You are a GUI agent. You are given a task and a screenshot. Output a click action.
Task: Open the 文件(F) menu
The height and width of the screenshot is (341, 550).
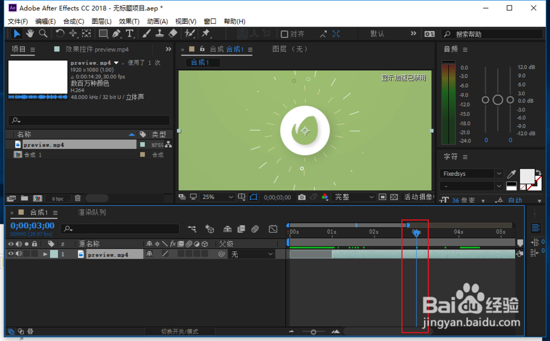point(18,21)
